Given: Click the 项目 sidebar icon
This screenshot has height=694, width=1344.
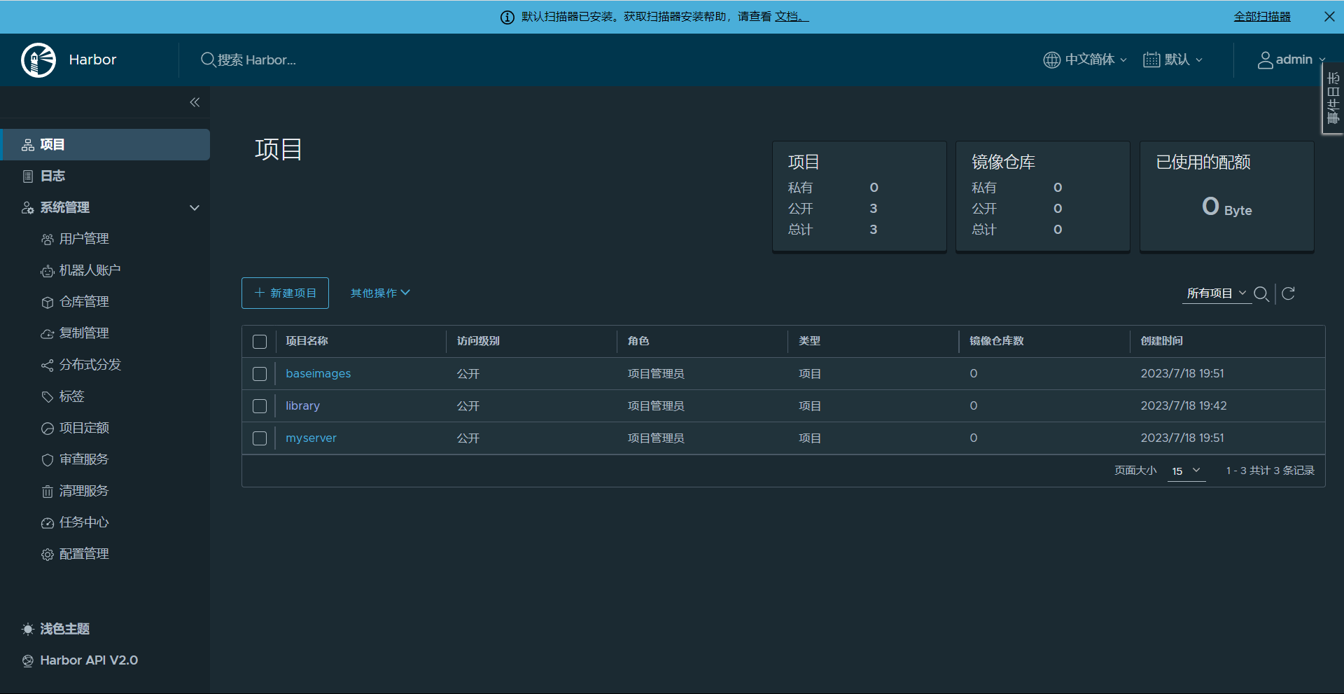Looking at the screenshot, I should coord(28,145).
